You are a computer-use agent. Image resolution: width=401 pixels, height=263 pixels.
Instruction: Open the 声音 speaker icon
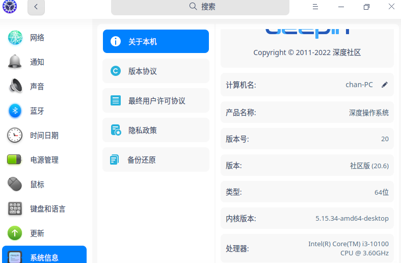pyautogui.click(x=15, y=86)
